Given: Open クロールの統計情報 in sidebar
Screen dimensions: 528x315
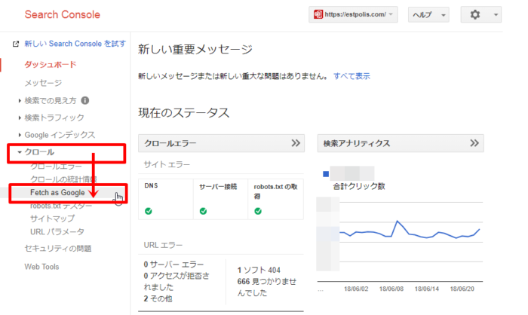Looking at the screenshot, I should (63, 179).
